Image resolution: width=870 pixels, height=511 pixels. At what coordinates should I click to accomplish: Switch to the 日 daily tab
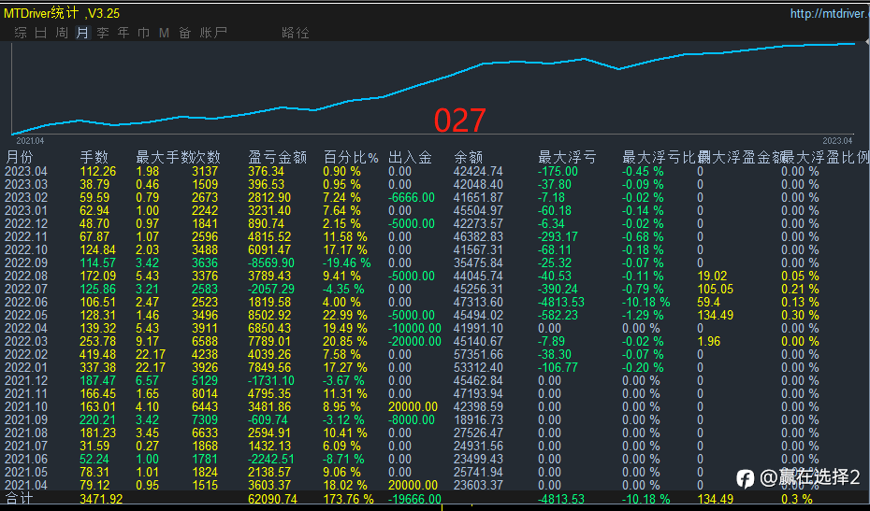pos(41,33)
